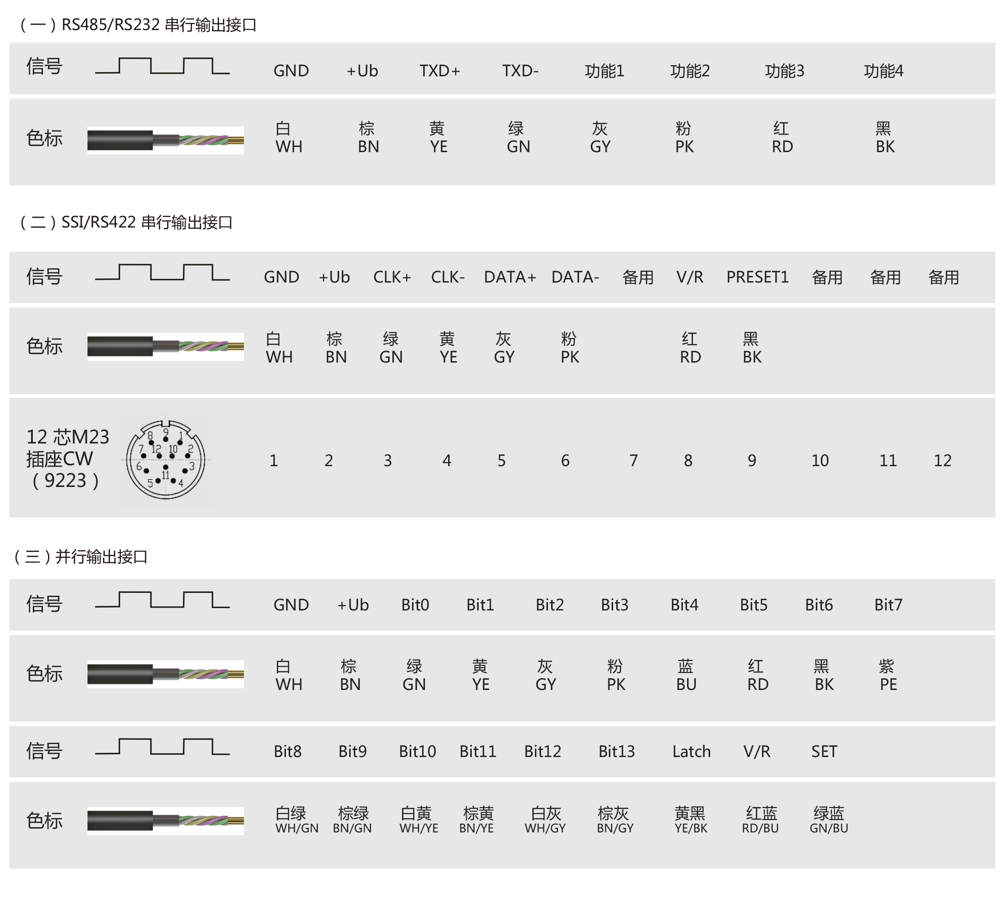Click the waveform icon in Bit0 signal row

[x=162, y=600]
